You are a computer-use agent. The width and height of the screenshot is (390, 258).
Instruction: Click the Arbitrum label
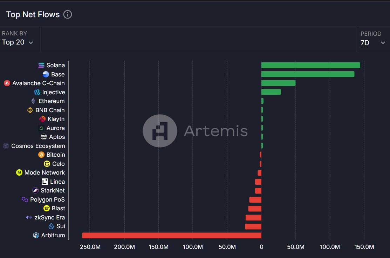(53, 235)
